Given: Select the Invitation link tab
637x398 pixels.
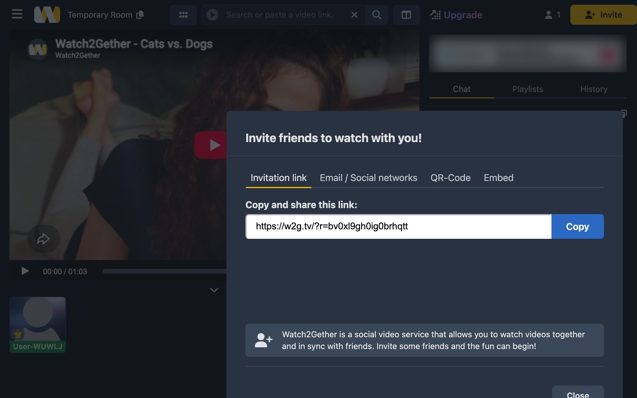Looking at the screenshot, I should [x=278, y=178].
